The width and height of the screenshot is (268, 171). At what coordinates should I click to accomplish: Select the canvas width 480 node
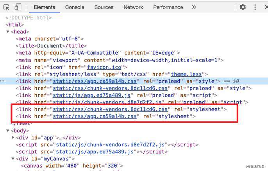coord(72,166)
